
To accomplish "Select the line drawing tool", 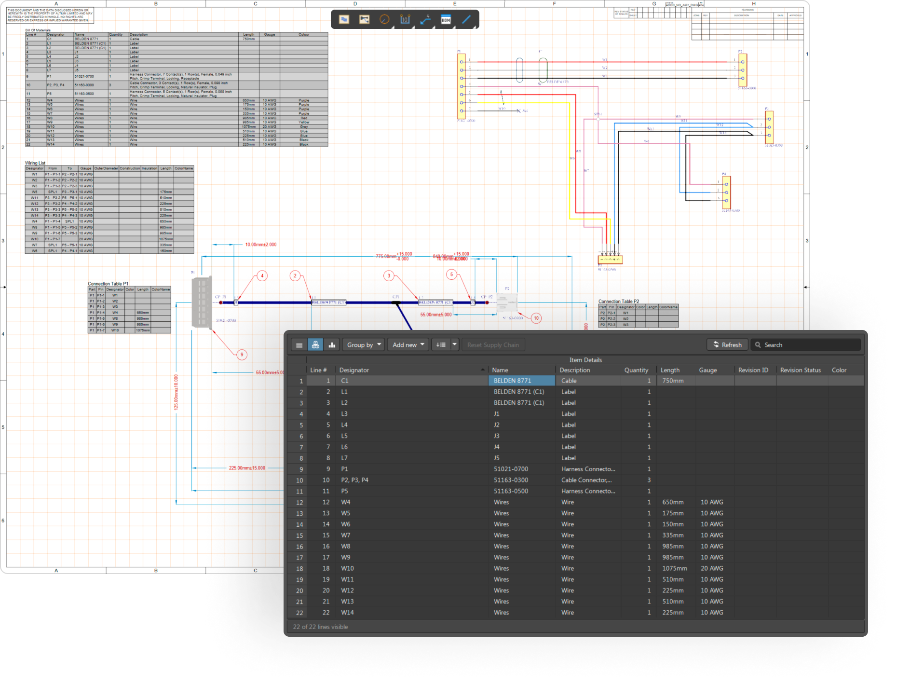I will click(466, 19).
